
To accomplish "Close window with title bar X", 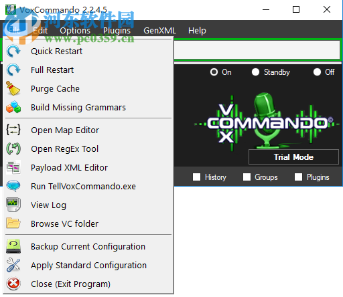I will click(x=327, y=9).
